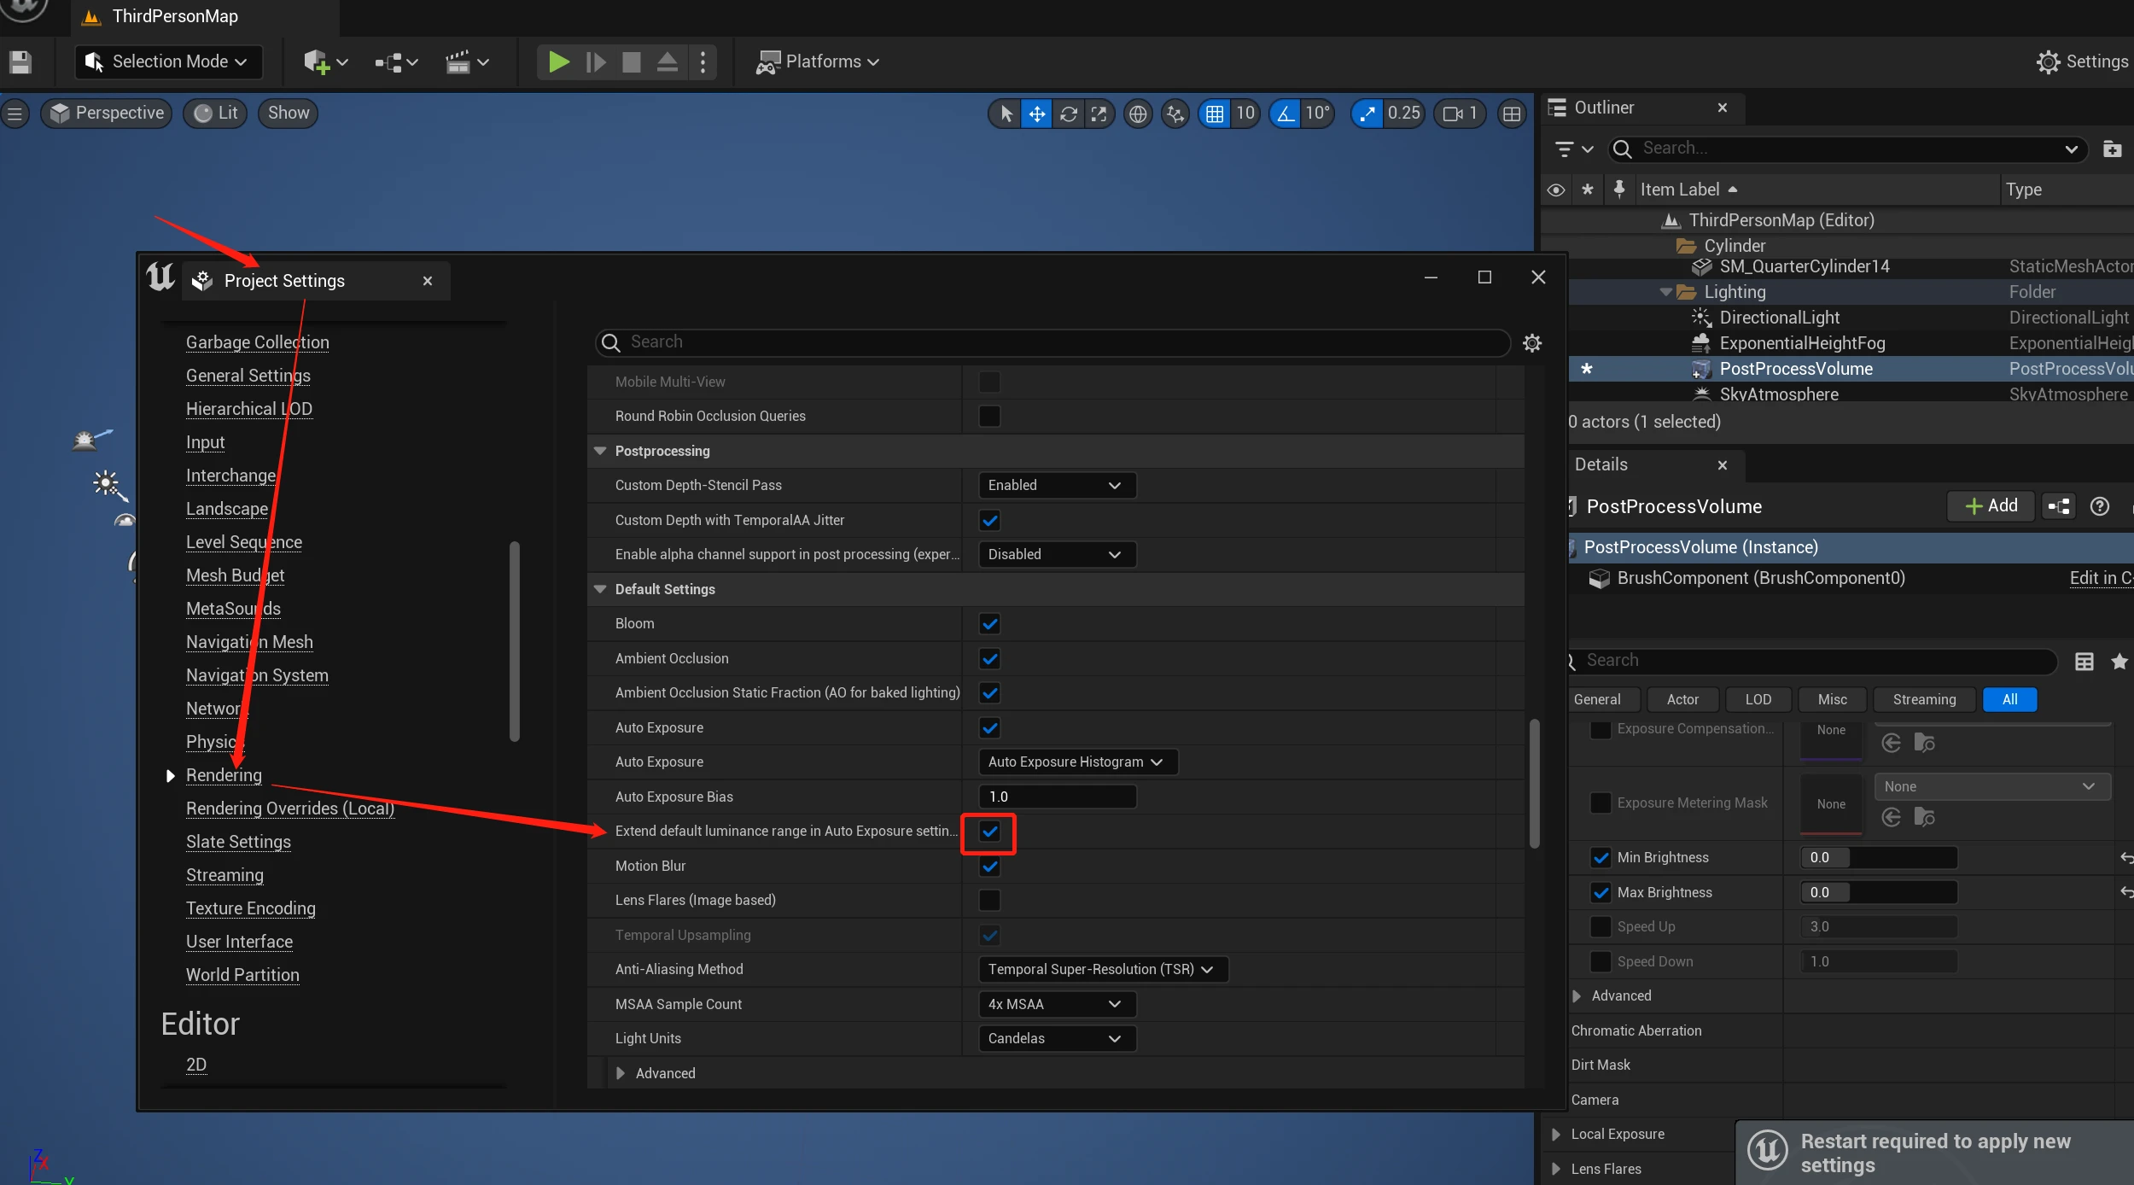
Task: Click Details property matrix table icon
Action: [x=2084, y=662]
